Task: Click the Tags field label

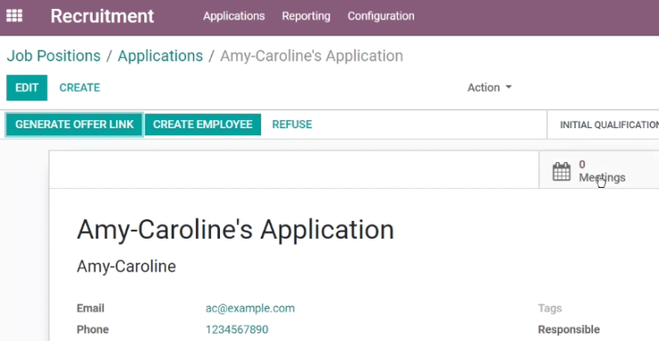Action: (x=549, y=308)
